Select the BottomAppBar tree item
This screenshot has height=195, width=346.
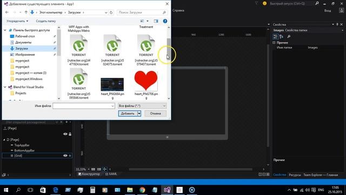pos(24,151)
